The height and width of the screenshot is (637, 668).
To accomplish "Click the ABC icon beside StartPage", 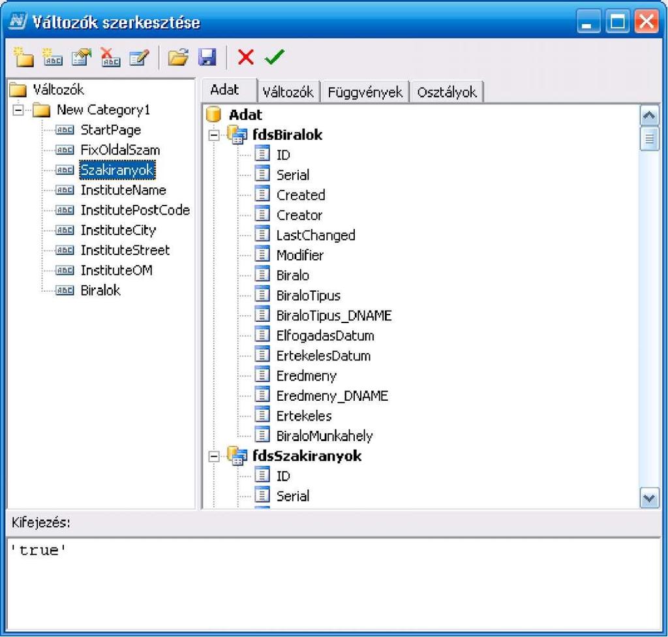I will point(65,130).
